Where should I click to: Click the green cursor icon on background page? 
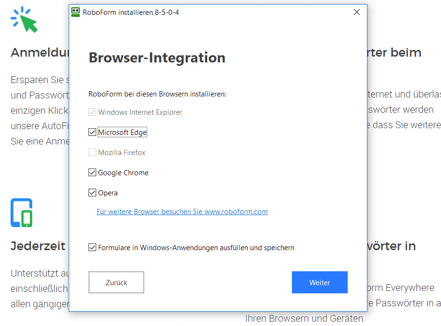pyautogui.click(x=24, y=19)
